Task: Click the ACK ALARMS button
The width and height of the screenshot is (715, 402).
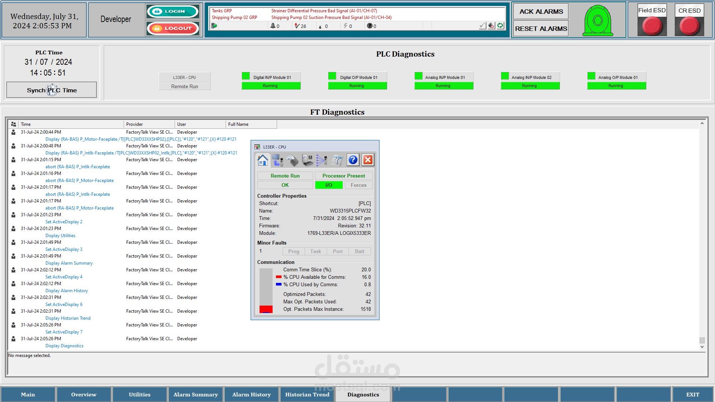Action: [541, 12]
